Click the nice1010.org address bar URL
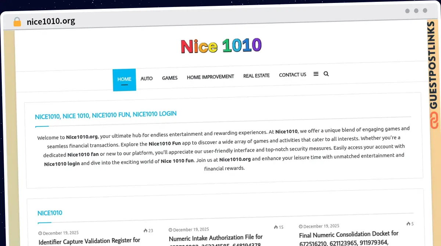The width and height of the screenshot is (441, 246). (51, 21)
